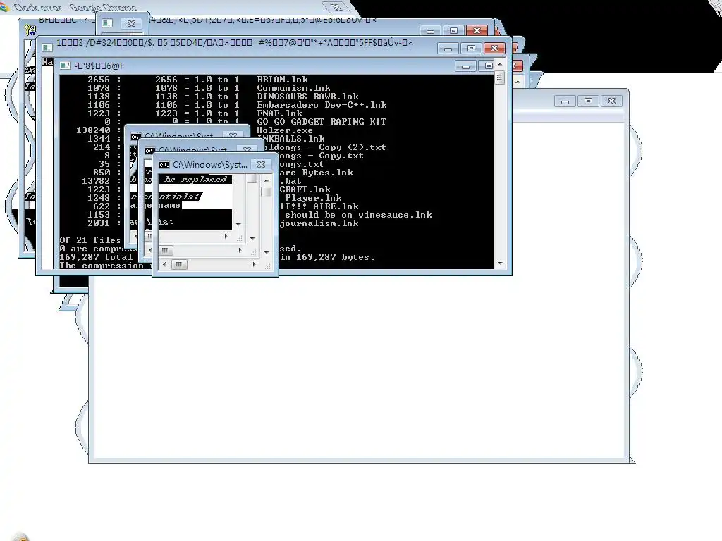Close the middle C:\Windows\Syst cmd window
The width and height of the screenshot is (722, 541).
(x=247, y=150)
